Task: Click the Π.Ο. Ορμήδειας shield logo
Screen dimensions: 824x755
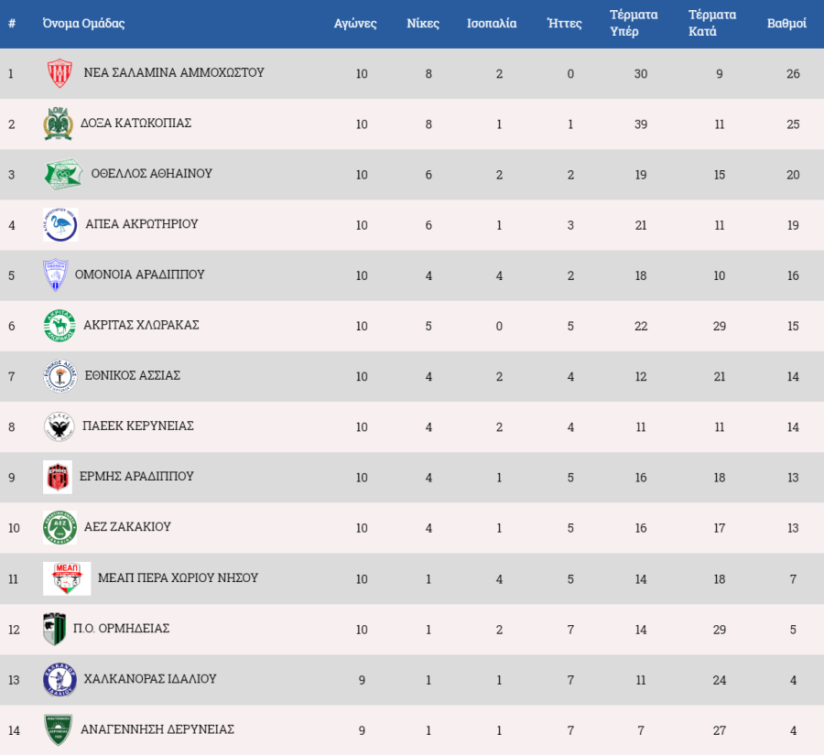Action: (54, 629)
